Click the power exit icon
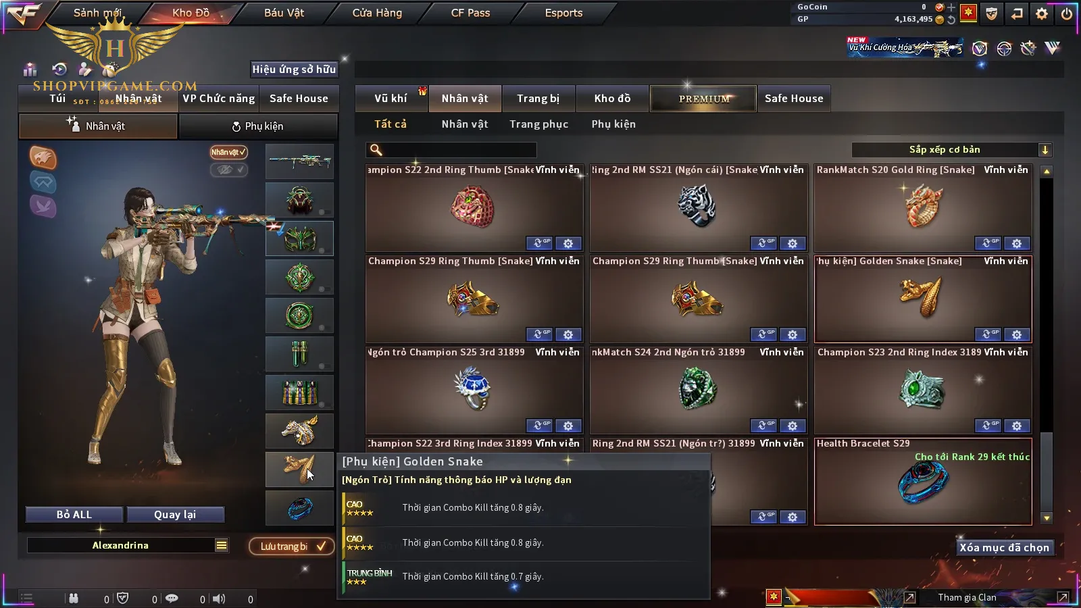Image resolution: width=1081 pixels, height=608 pixels. pos(1067,13)
